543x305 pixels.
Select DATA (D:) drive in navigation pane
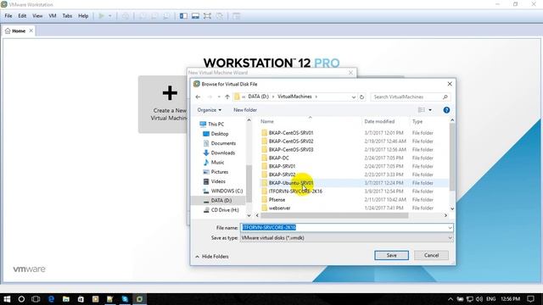click(x=221, y=201)
